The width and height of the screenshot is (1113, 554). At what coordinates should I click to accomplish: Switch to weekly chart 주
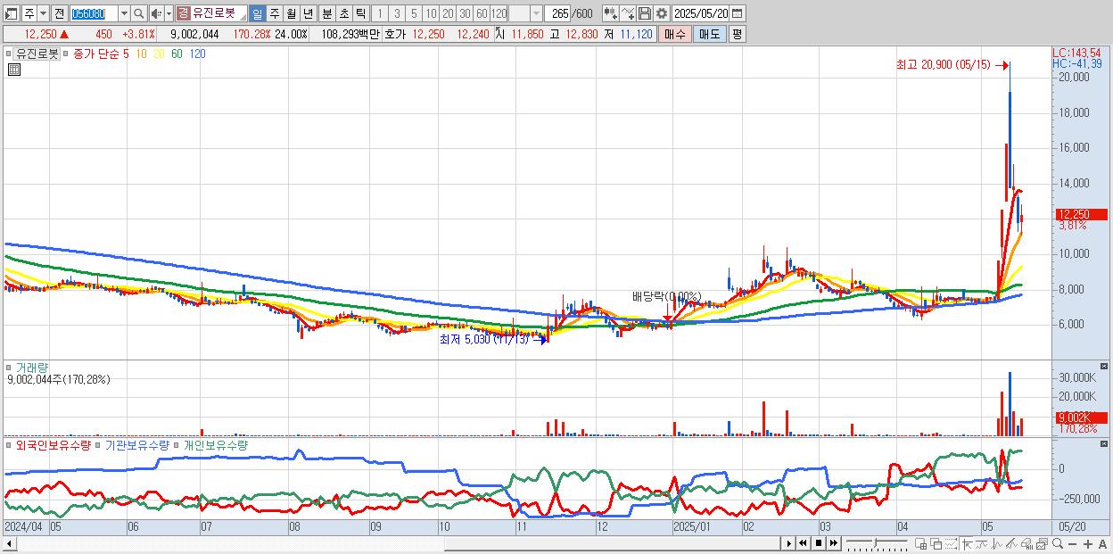tap(274, 13)
